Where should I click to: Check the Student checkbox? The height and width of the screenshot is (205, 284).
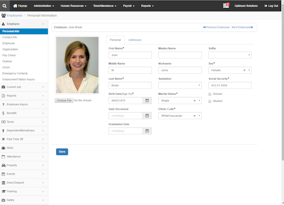tap(210, 101)
